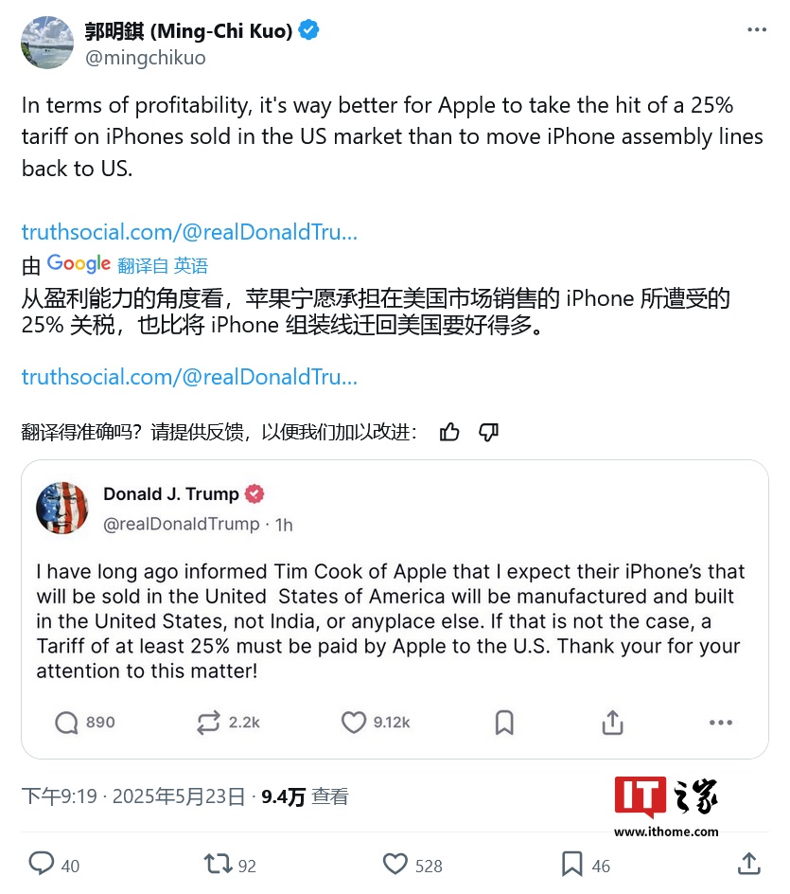Open the quoted post's three-dot options menu
790x894 pixels.
click(721, 723)
